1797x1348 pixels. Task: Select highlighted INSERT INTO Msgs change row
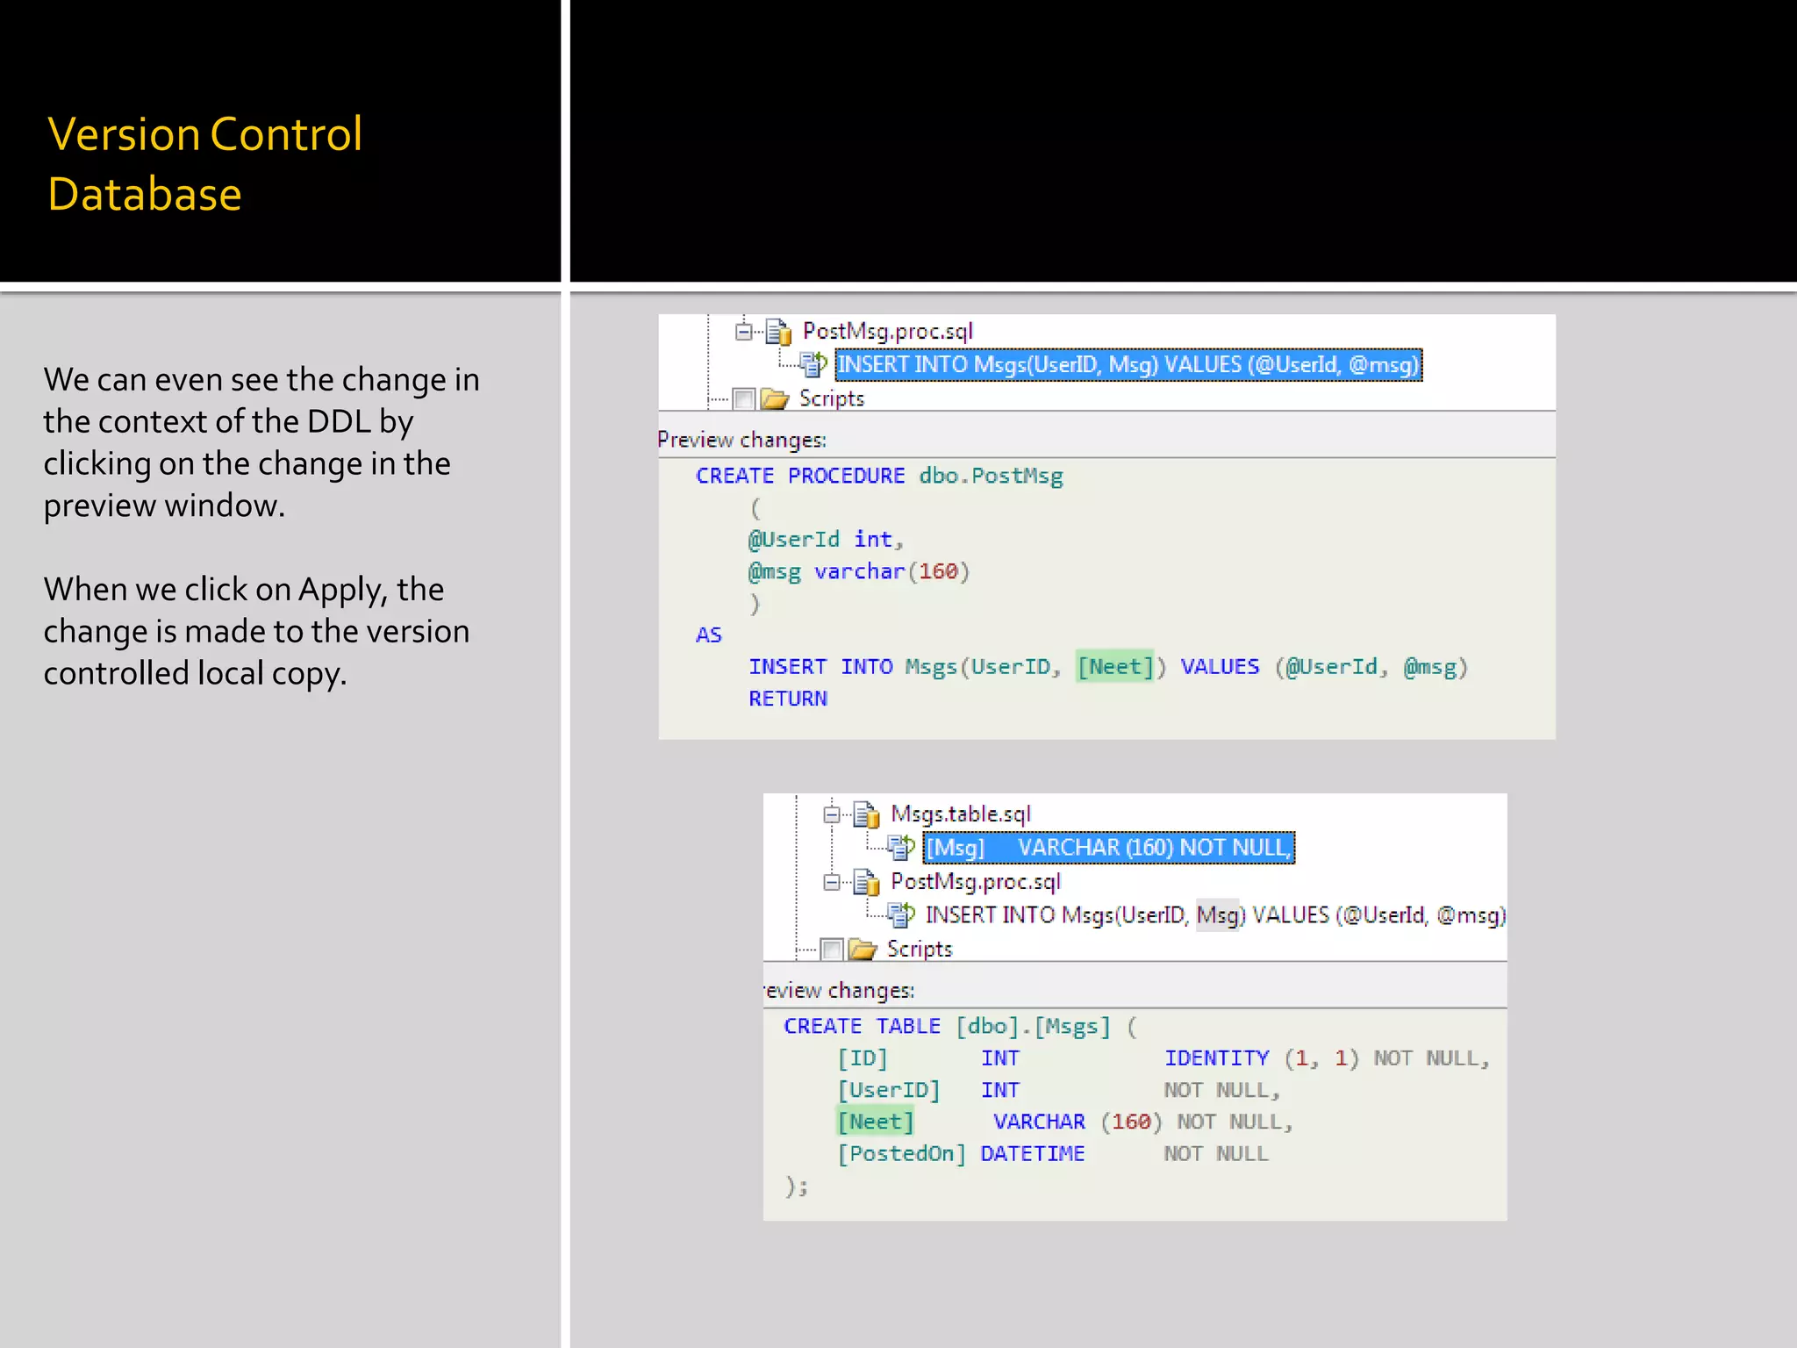[1128, 365]
